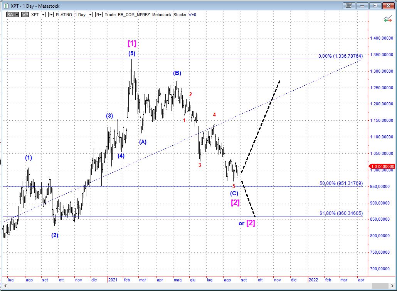Click the red 5 subwave label
The height and width of the screenshot is (291, 397).
click(x=234, y=186)
